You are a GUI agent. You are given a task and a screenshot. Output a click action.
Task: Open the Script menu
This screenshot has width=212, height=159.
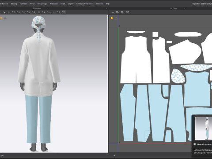point(63,4)
